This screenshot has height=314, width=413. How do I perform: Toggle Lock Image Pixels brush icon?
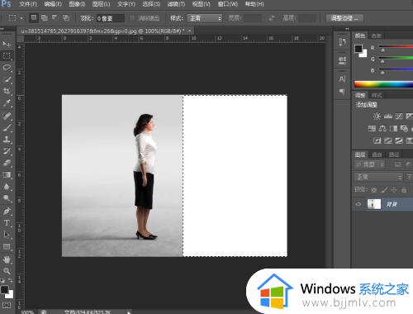pos(384,190)
